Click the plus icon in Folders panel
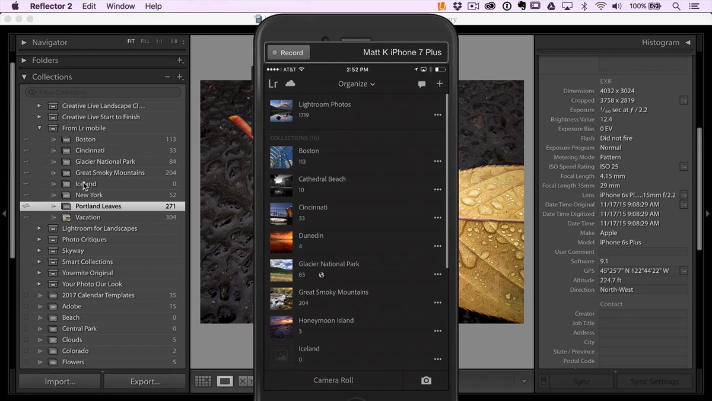 click(180, 60)
